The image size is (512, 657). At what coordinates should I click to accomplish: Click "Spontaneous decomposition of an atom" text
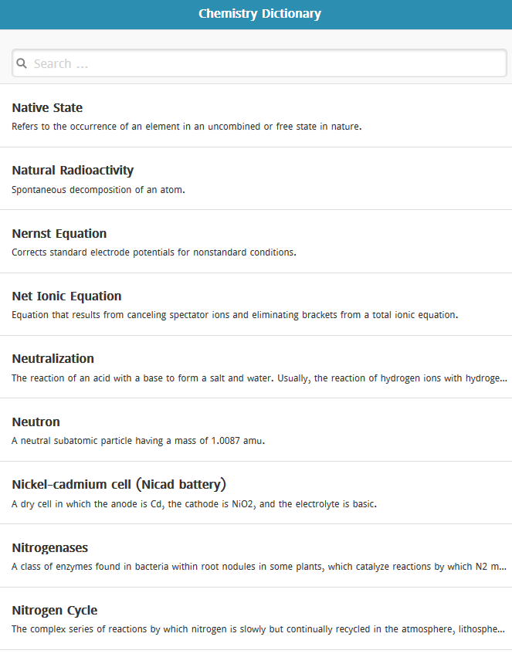[98, 189]
